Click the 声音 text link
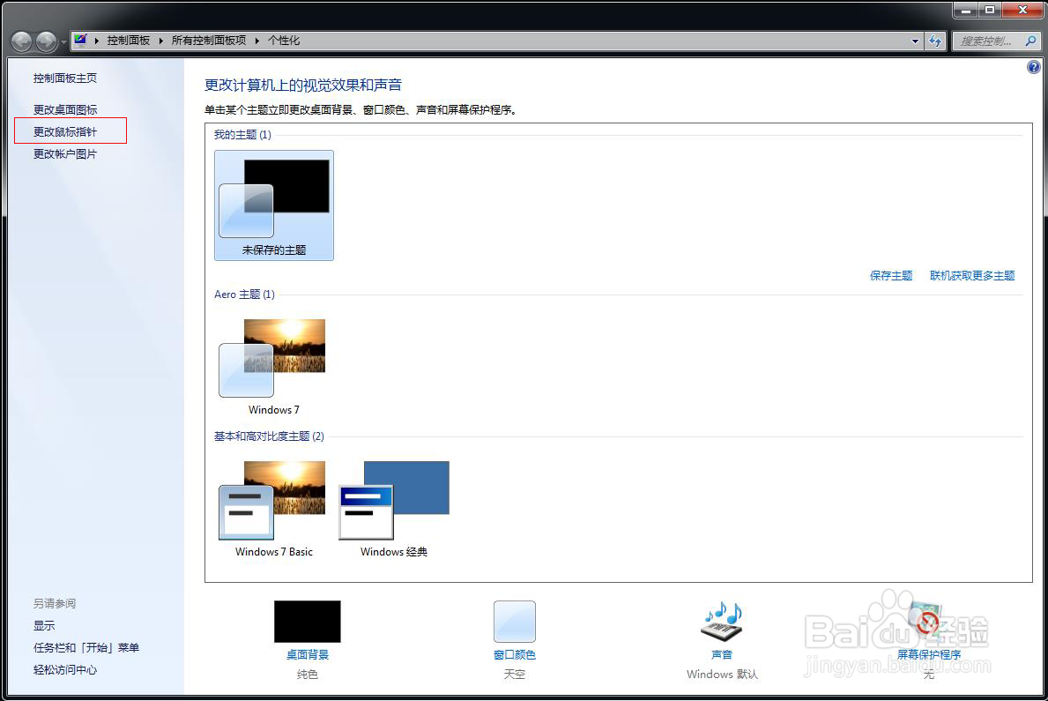Viewport: 1048px width, 701px height. pos(722,655)
